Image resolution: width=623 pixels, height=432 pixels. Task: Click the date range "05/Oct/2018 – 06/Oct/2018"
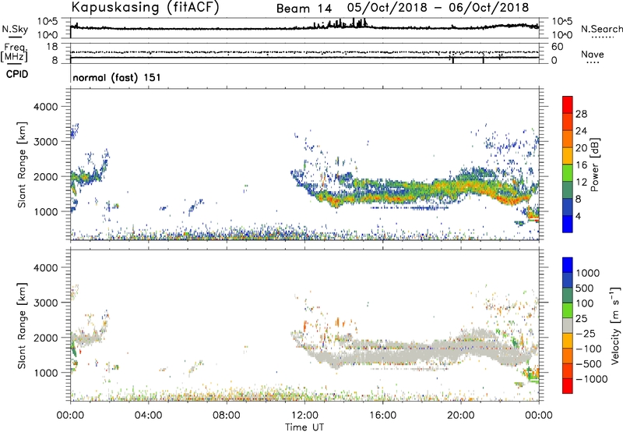pos(438,8)
